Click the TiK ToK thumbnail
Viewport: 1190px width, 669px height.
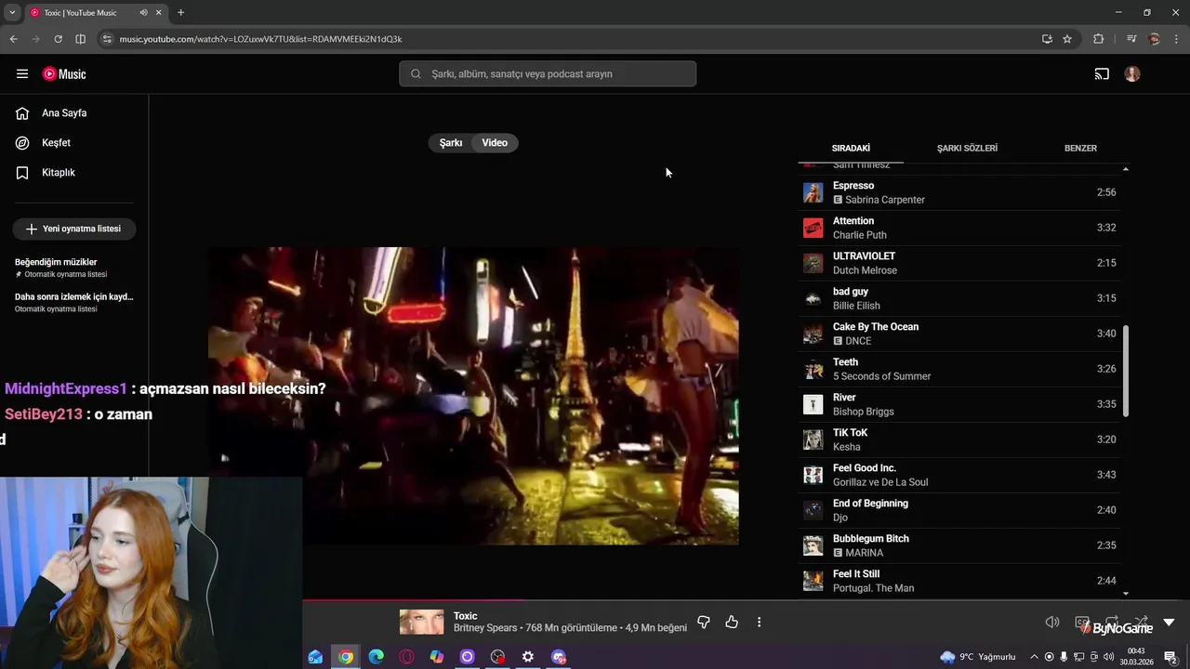pyautogui.click(x=813, y=439)
